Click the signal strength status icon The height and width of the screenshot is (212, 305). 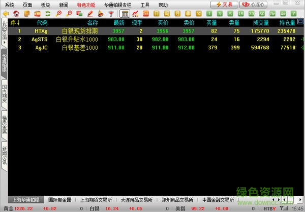coord(284,208)
